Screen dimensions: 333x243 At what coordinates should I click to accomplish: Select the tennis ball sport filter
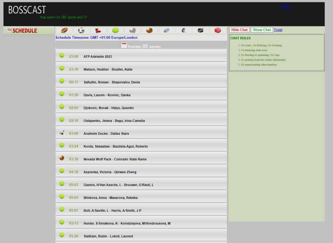pos(116,30)
